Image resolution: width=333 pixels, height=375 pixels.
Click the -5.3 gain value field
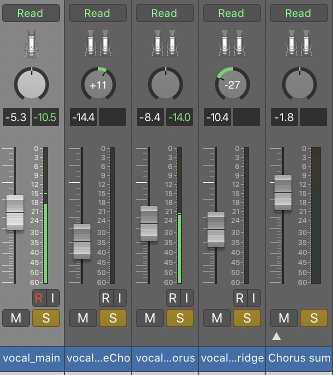click(15, 118)
